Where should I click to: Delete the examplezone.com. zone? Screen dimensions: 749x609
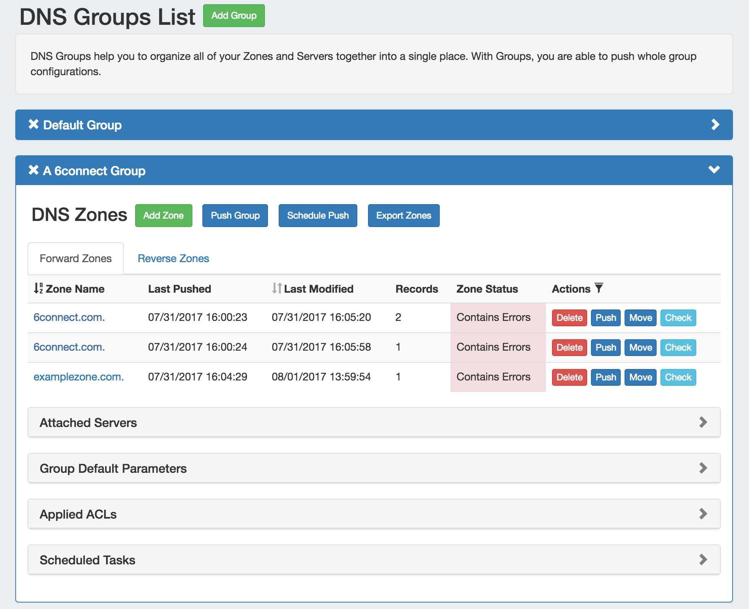(x=569, y=377)
